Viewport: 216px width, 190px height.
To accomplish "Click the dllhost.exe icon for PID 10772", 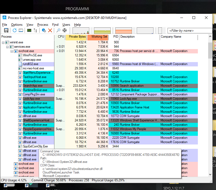I will (x=20, y=116).
